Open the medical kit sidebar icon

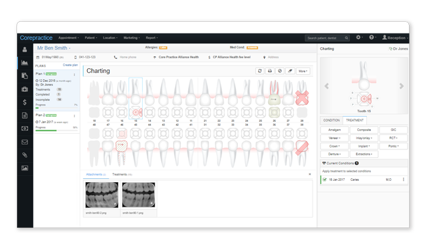point(25,89)
